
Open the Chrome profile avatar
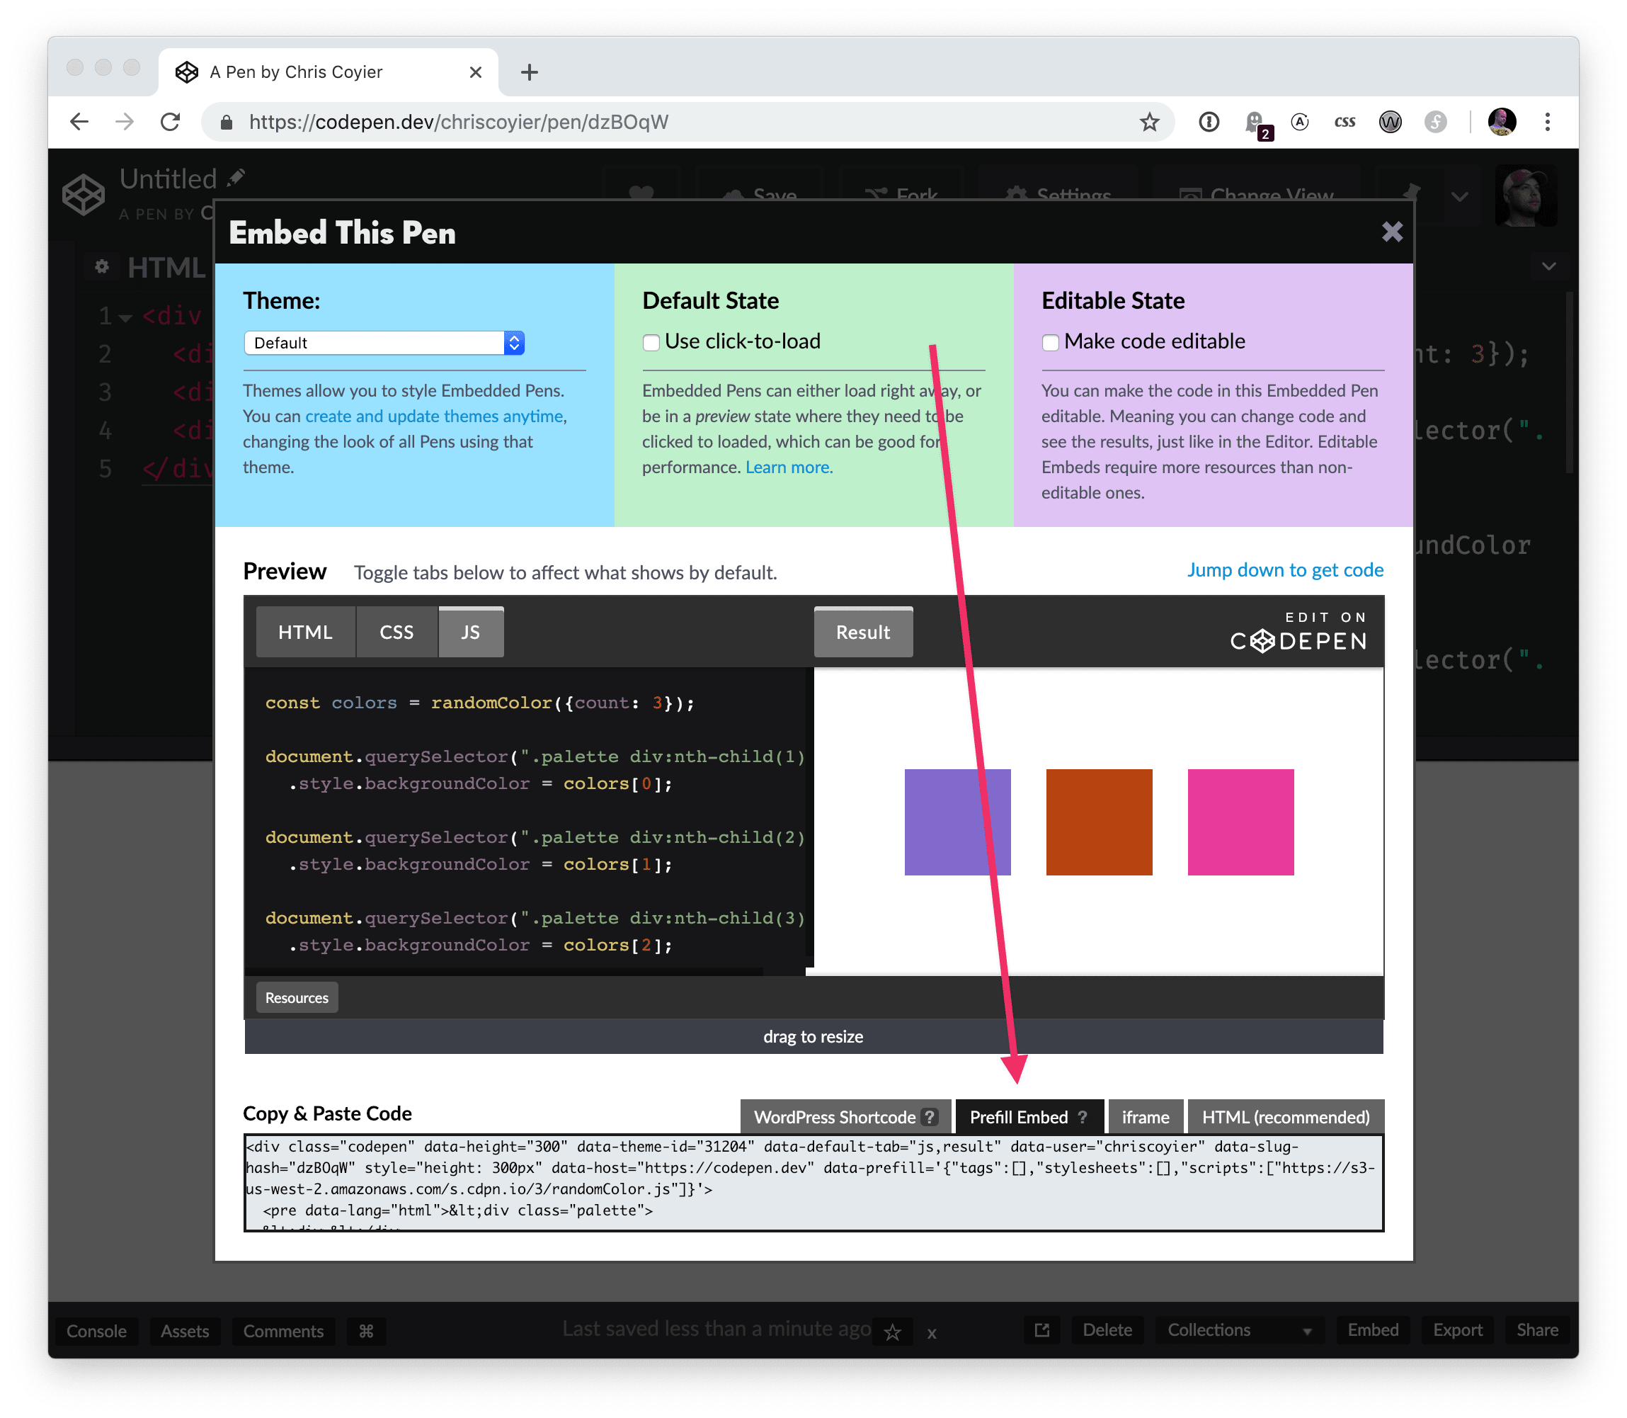(1502, 122)
